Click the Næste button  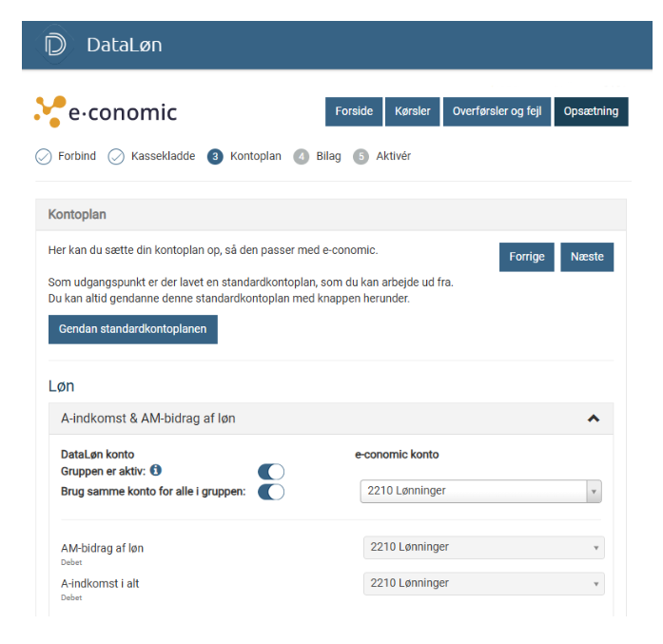587,257
